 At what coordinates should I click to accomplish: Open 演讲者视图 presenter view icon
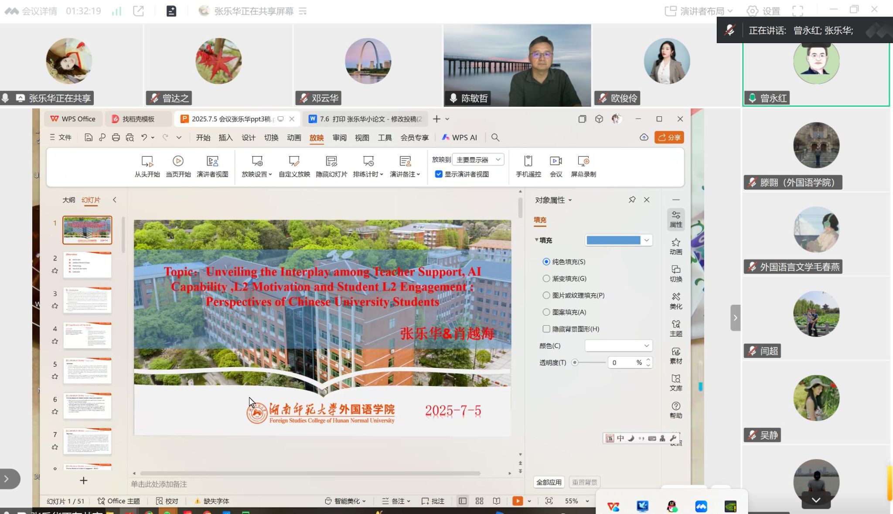coord(212,162)
